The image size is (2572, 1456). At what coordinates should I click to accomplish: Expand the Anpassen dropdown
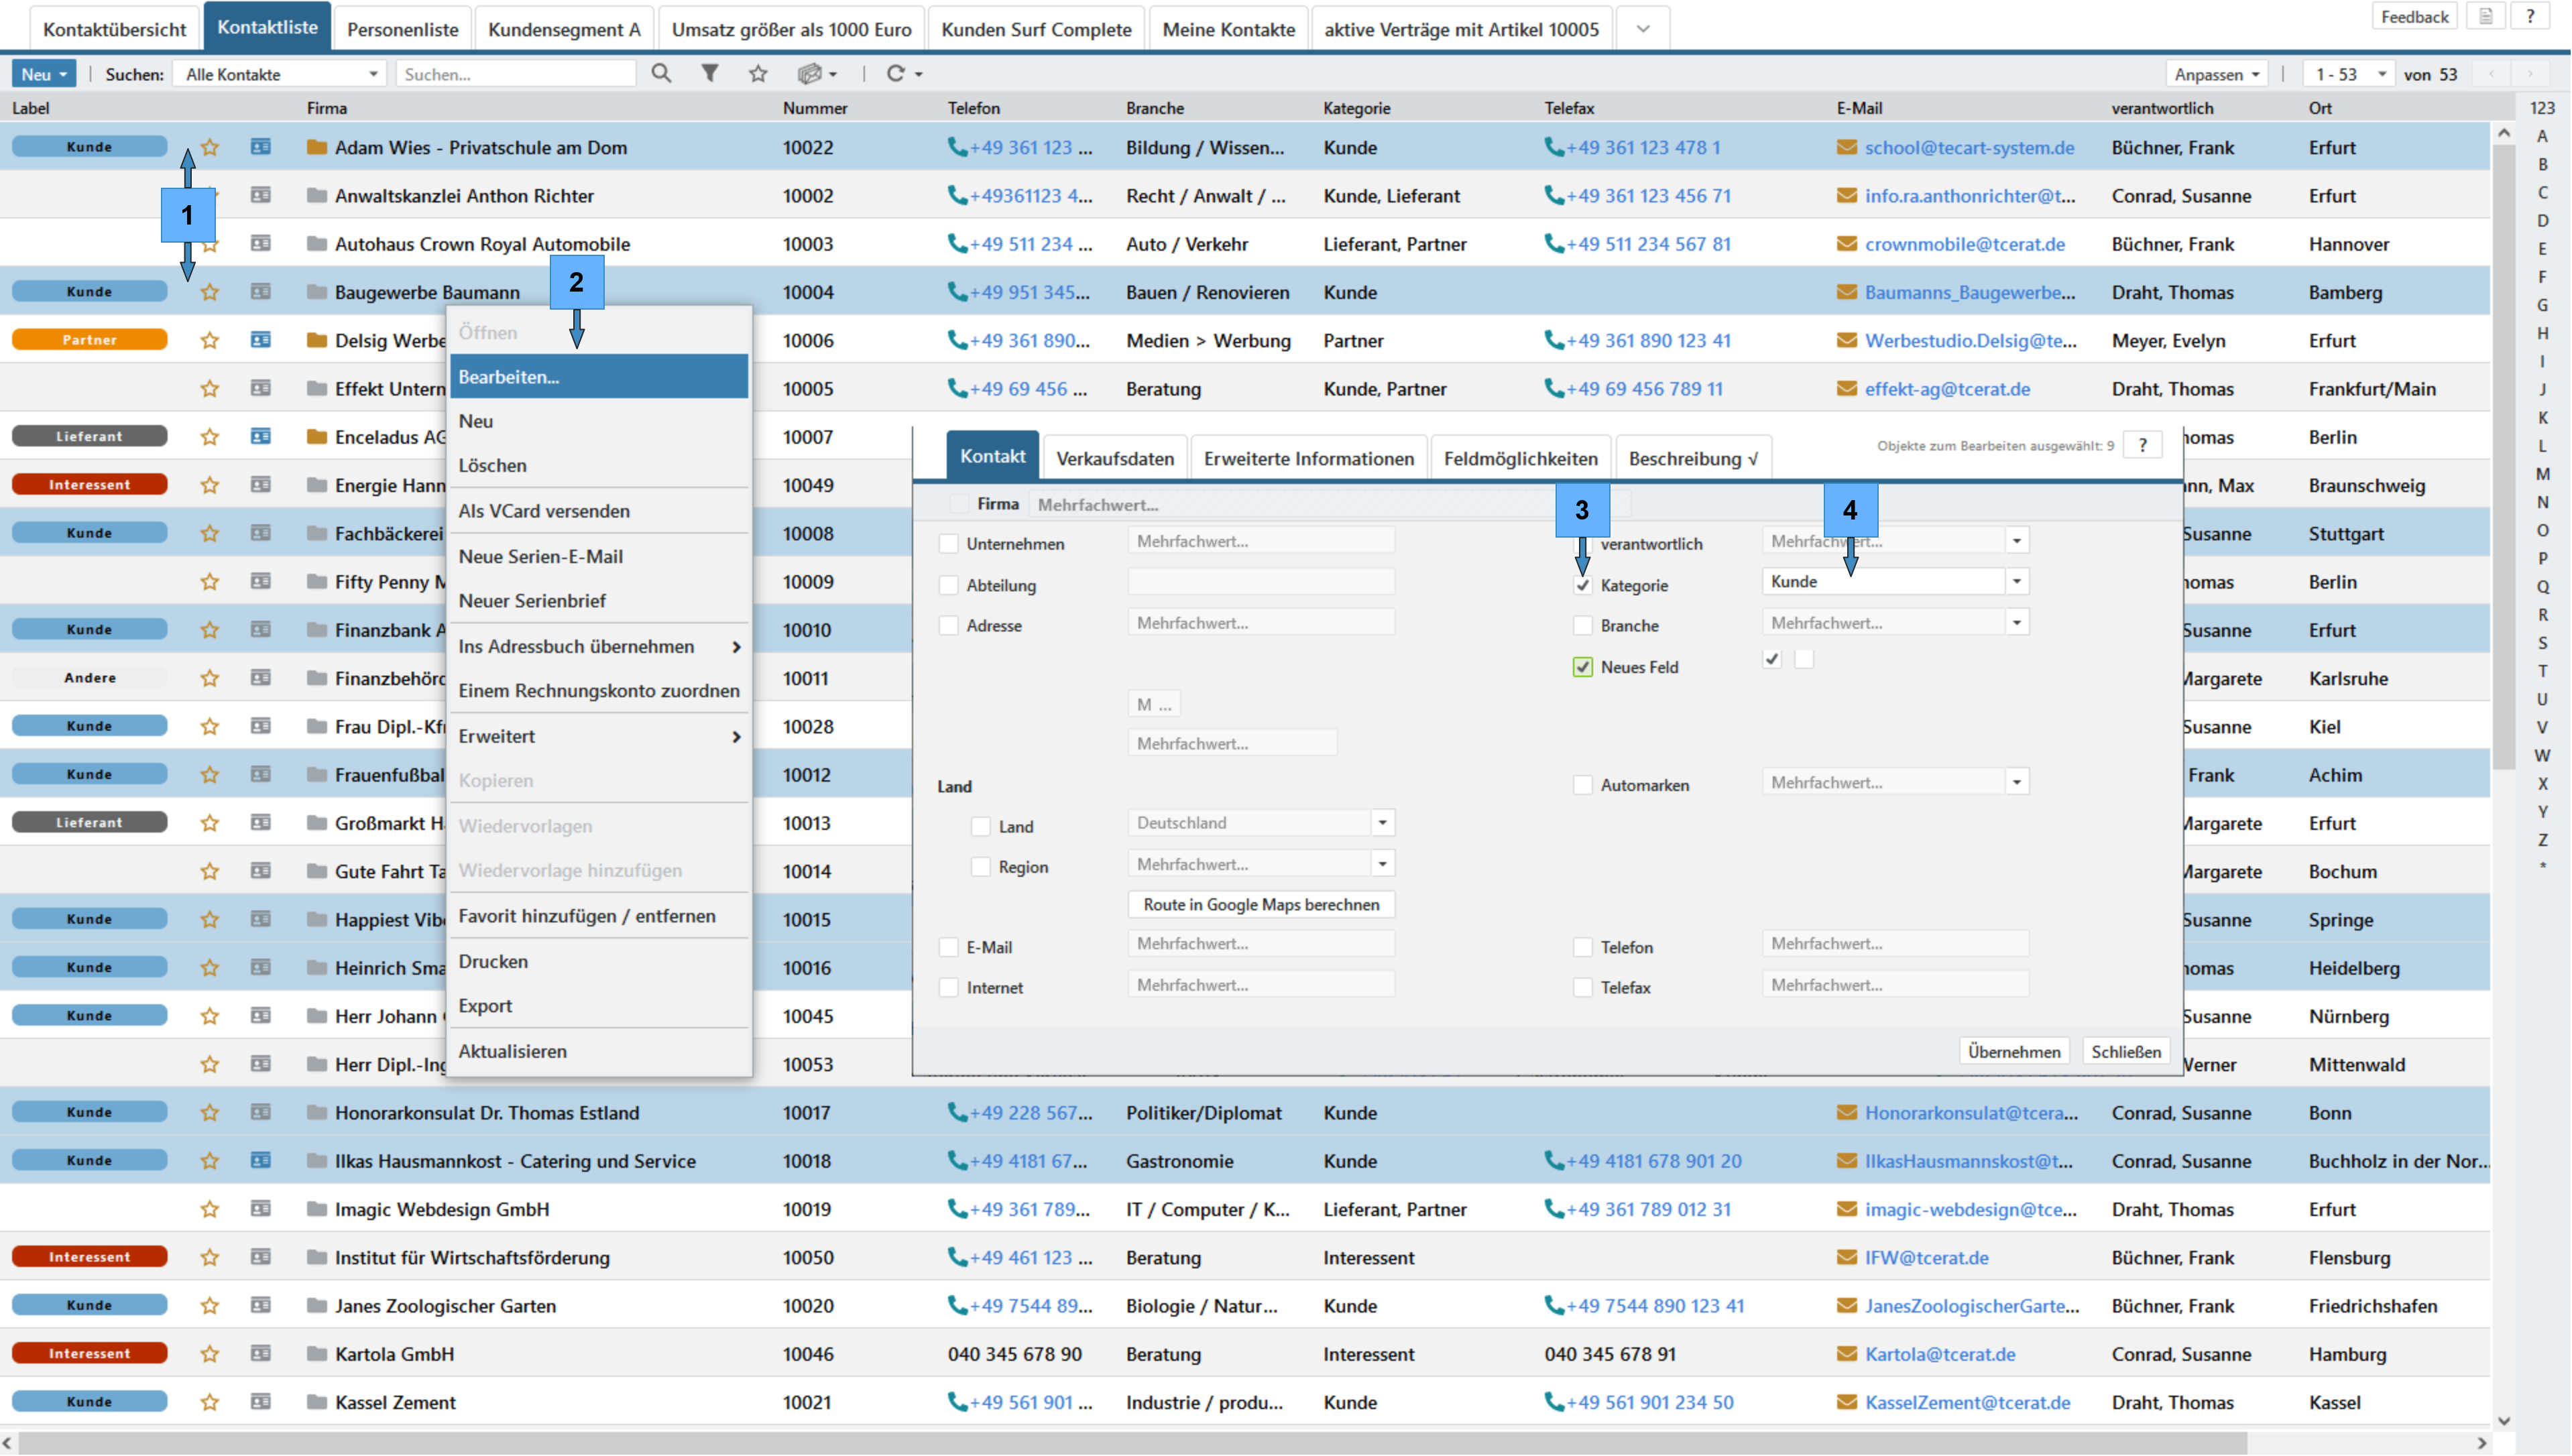(x=2216, y=74)
